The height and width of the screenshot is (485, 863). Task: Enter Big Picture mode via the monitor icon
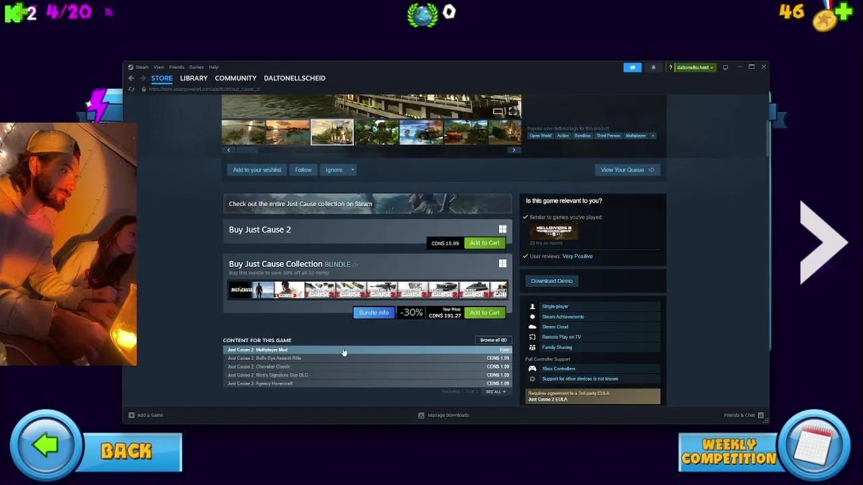725,67
